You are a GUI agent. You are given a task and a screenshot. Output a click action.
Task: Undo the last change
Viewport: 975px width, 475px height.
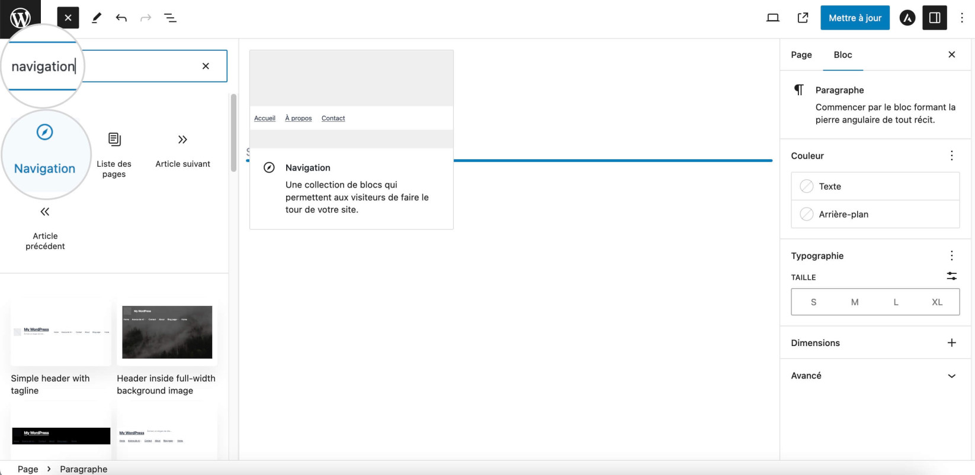pyautogui.click(x=121, y=18)
